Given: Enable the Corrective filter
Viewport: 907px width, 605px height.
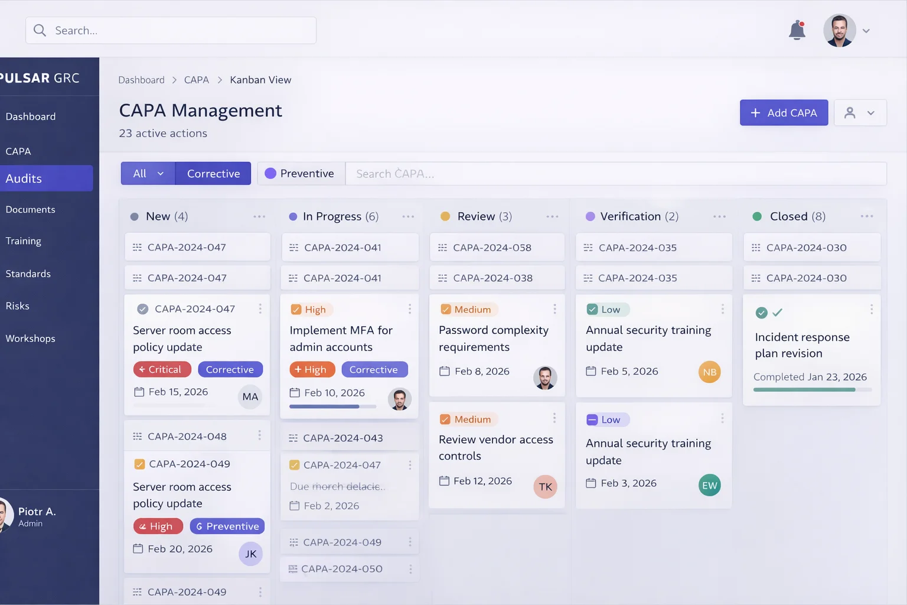Looking at the screenshot, I should point(213,173).
